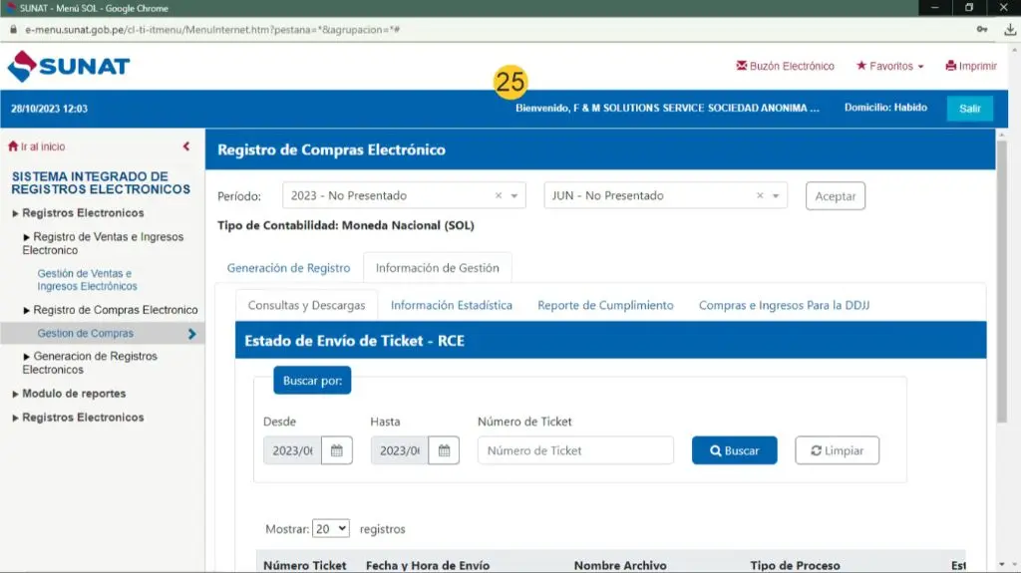
Task: Open Buzón Electrónico mailbox
Action: click(x=785, y=66)
